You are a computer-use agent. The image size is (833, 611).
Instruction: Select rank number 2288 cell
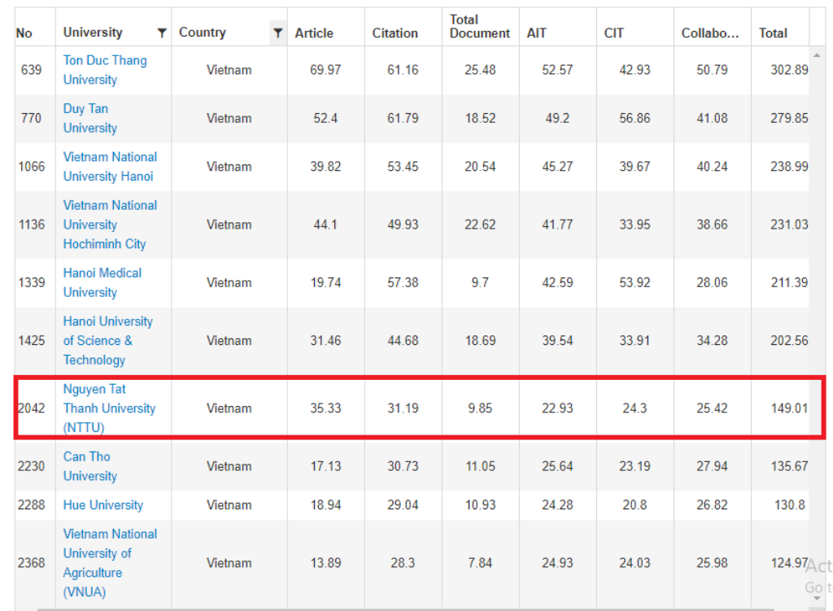[32, 504]
